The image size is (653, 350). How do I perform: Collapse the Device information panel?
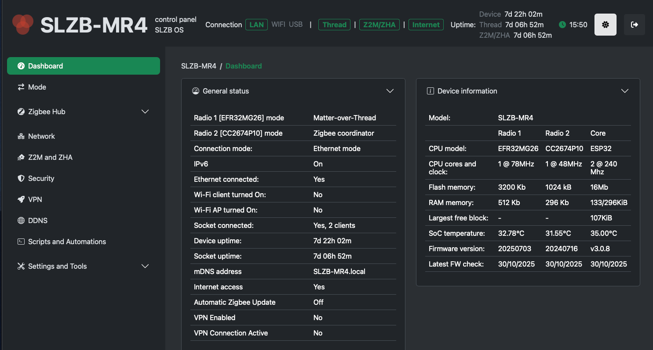(624, 91)
